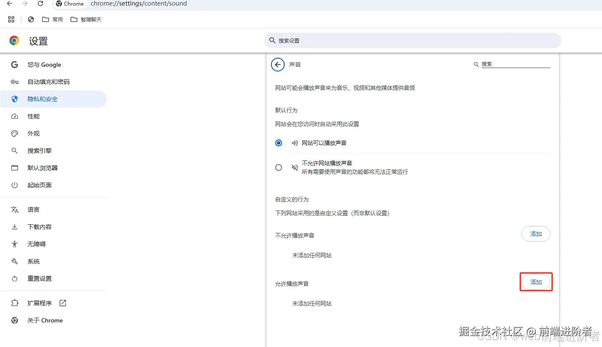Open the 常用 bookmarks folder
The width and height of the screenshot is (602, 347).
point(52,19)
